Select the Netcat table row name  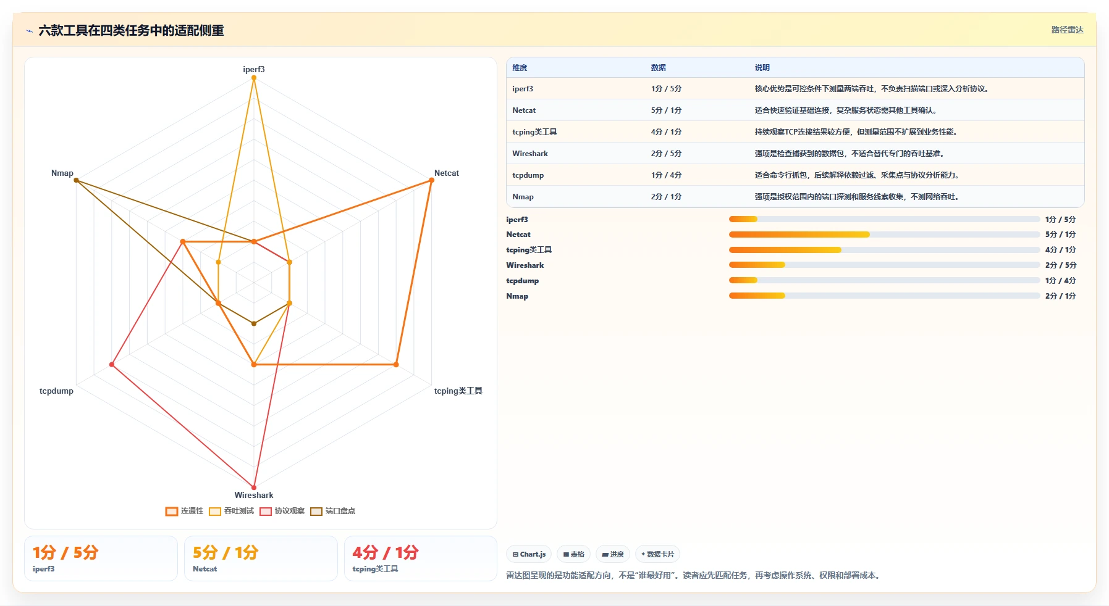(524, 110)
